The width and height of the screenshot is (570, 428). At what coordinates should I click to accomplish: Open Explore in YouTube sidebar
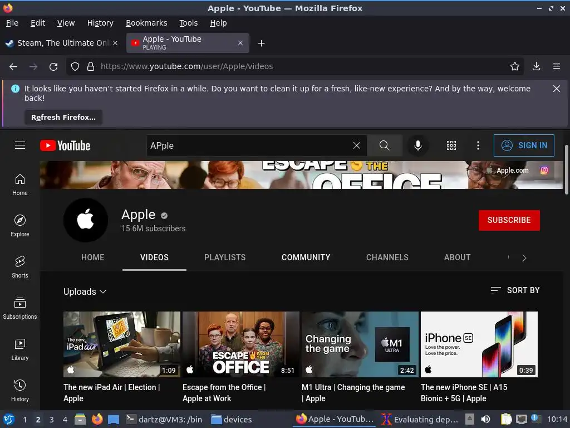click(20, 226)
